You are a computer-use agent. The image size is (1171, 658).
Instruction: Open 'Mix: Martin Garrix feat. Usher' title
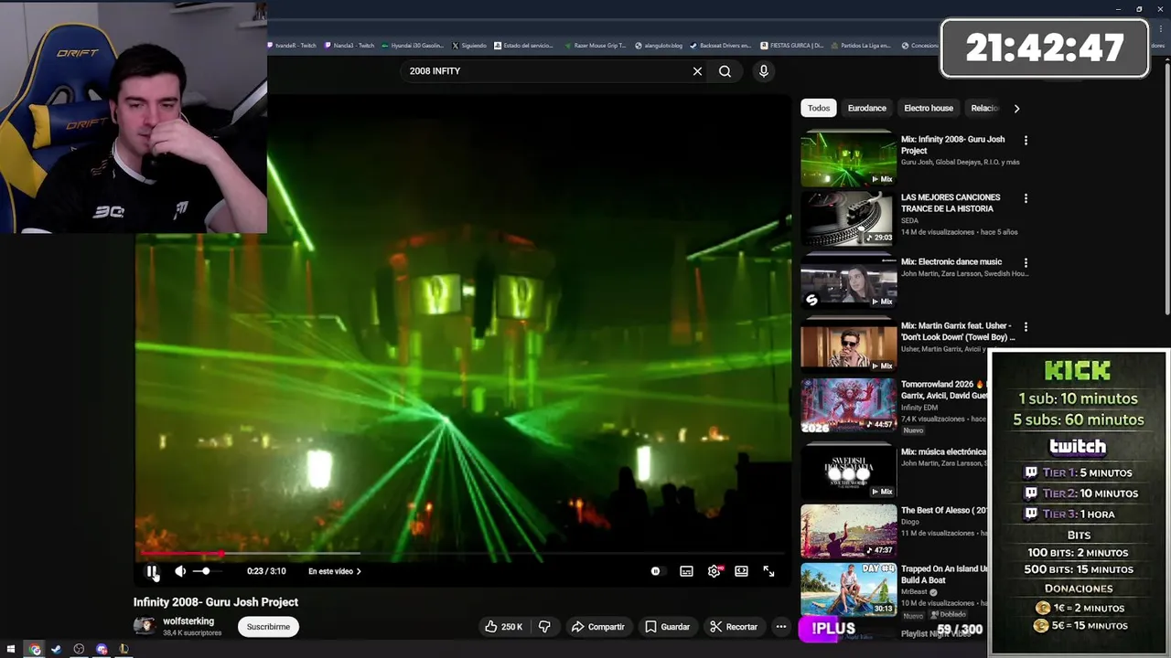(957, 332)
